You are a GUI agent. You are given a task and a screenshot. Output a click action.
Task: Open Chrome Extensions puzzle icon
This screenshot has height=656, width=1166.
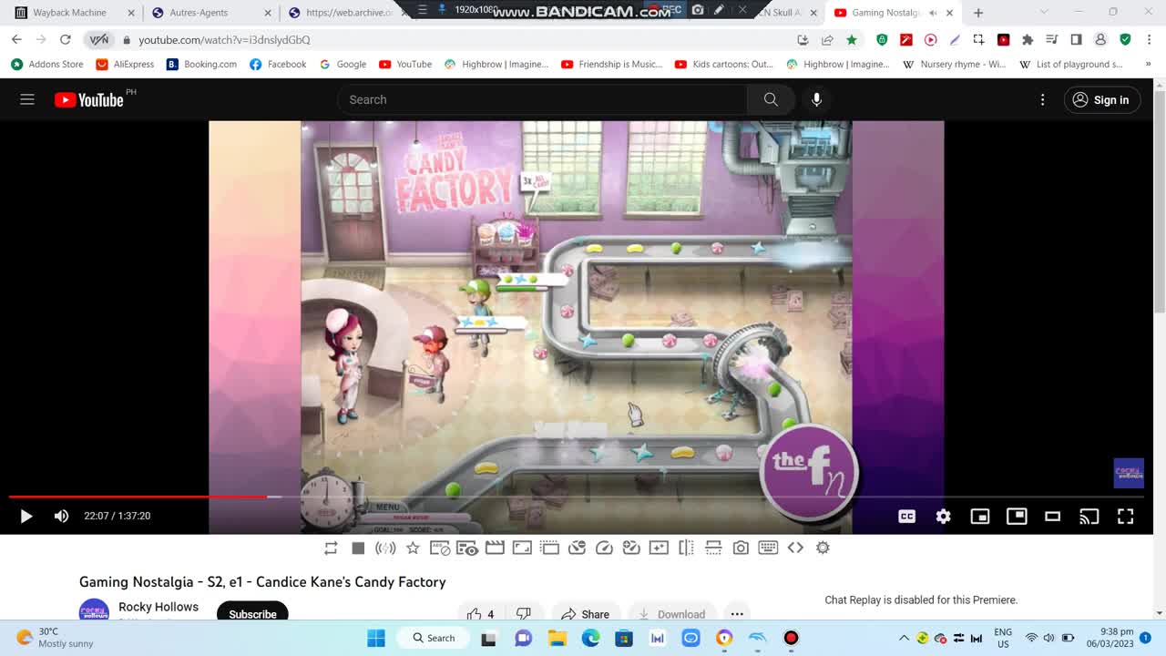point(1028,39)
